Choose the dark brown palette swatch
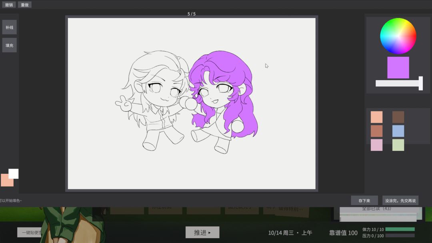Image resolution: width=432 pixels, height=243 pixels. 398,117
